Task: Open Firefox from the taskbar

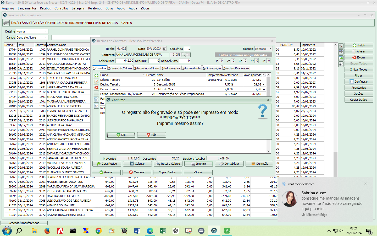Action: tap(47, 231)
